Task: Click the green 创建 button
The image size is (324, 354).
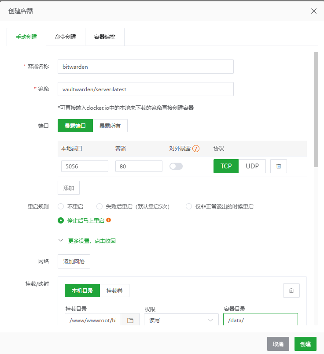Action: pos(305,344)
